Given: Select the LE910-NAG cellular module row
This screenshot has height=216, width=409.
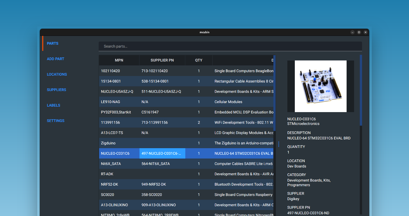Looking at the screenshot, I should [119, 102].
